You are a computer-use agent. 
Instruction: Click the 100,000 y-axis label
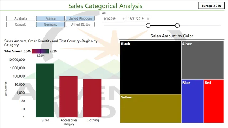click(19, 76)
